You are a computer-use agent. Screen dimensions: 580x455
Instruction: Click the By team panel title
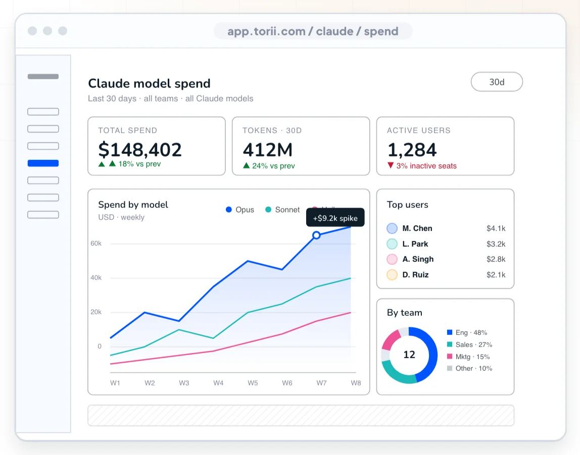pos(404,313)
